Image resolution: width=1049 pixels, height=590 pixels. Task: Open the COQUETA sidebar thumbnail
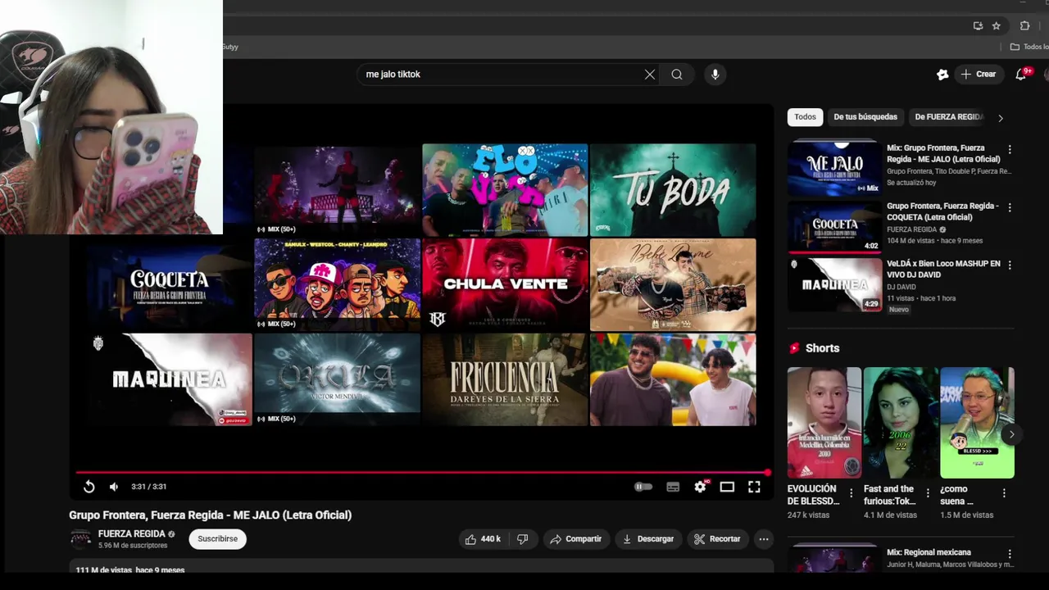pos(834,226)
